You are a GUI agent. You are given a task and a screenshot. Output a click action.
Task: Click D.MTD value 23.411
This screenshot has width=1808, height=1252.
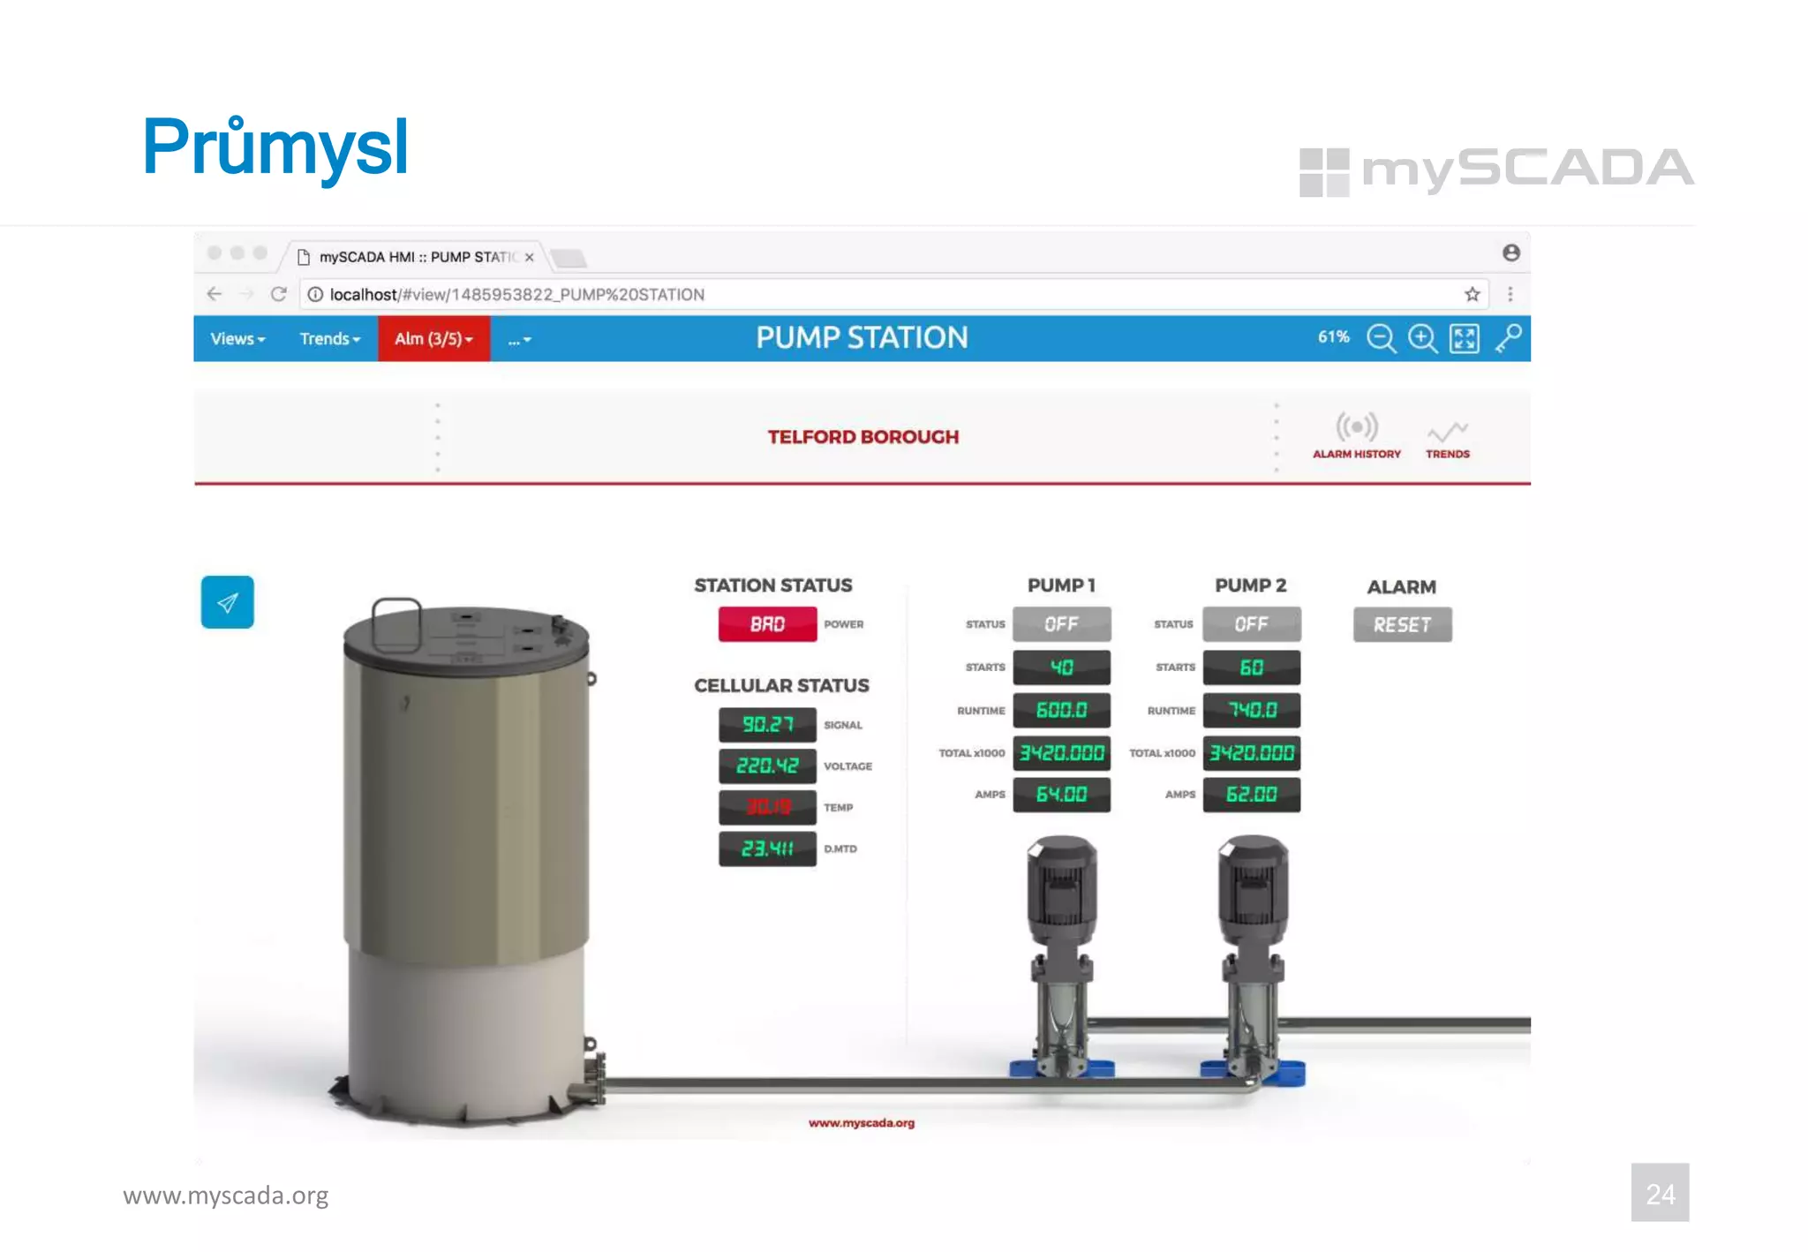point(767,848)
